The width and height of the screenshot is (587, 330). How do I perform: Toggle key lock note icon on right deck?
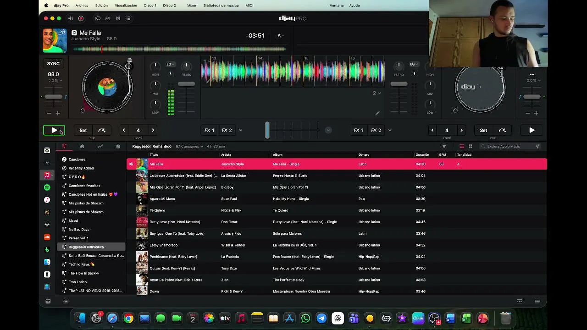[520, 97]
